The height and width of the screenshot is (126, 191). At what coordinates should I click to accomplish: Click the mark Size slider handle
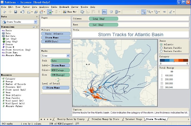pyautogui.click(x=58, y=80)
